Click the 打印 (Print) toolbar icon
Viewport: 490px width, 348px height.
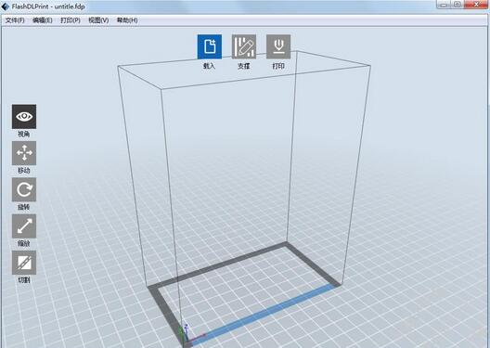[x=278, y=46]
